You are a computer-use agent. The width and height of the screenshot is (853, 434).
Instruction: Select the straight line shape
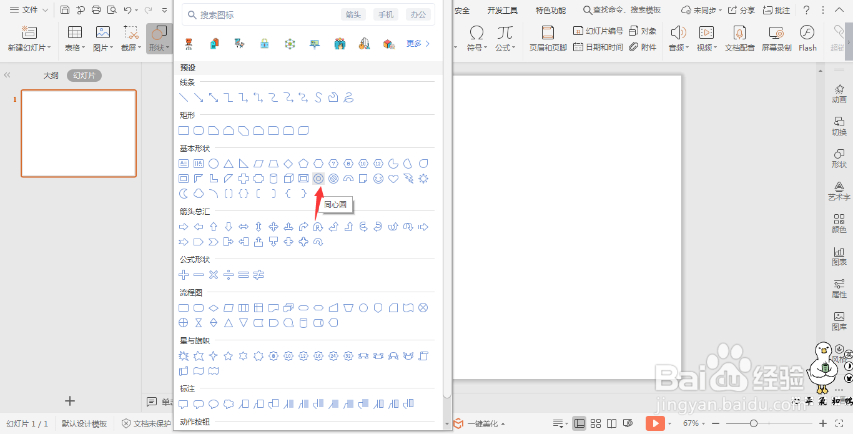184,97
